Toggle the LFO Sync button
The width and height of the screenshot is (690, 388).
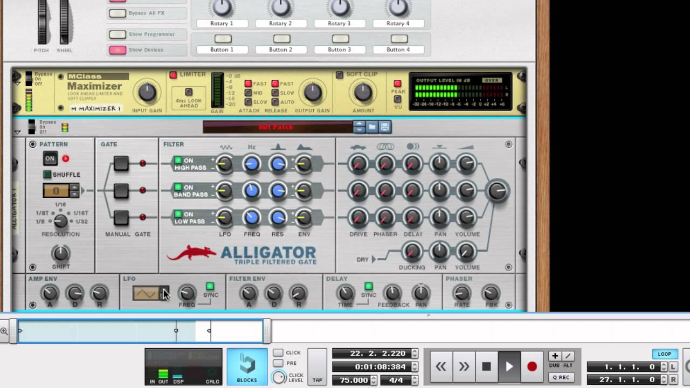pyautogui.click(x=210, y=286)
